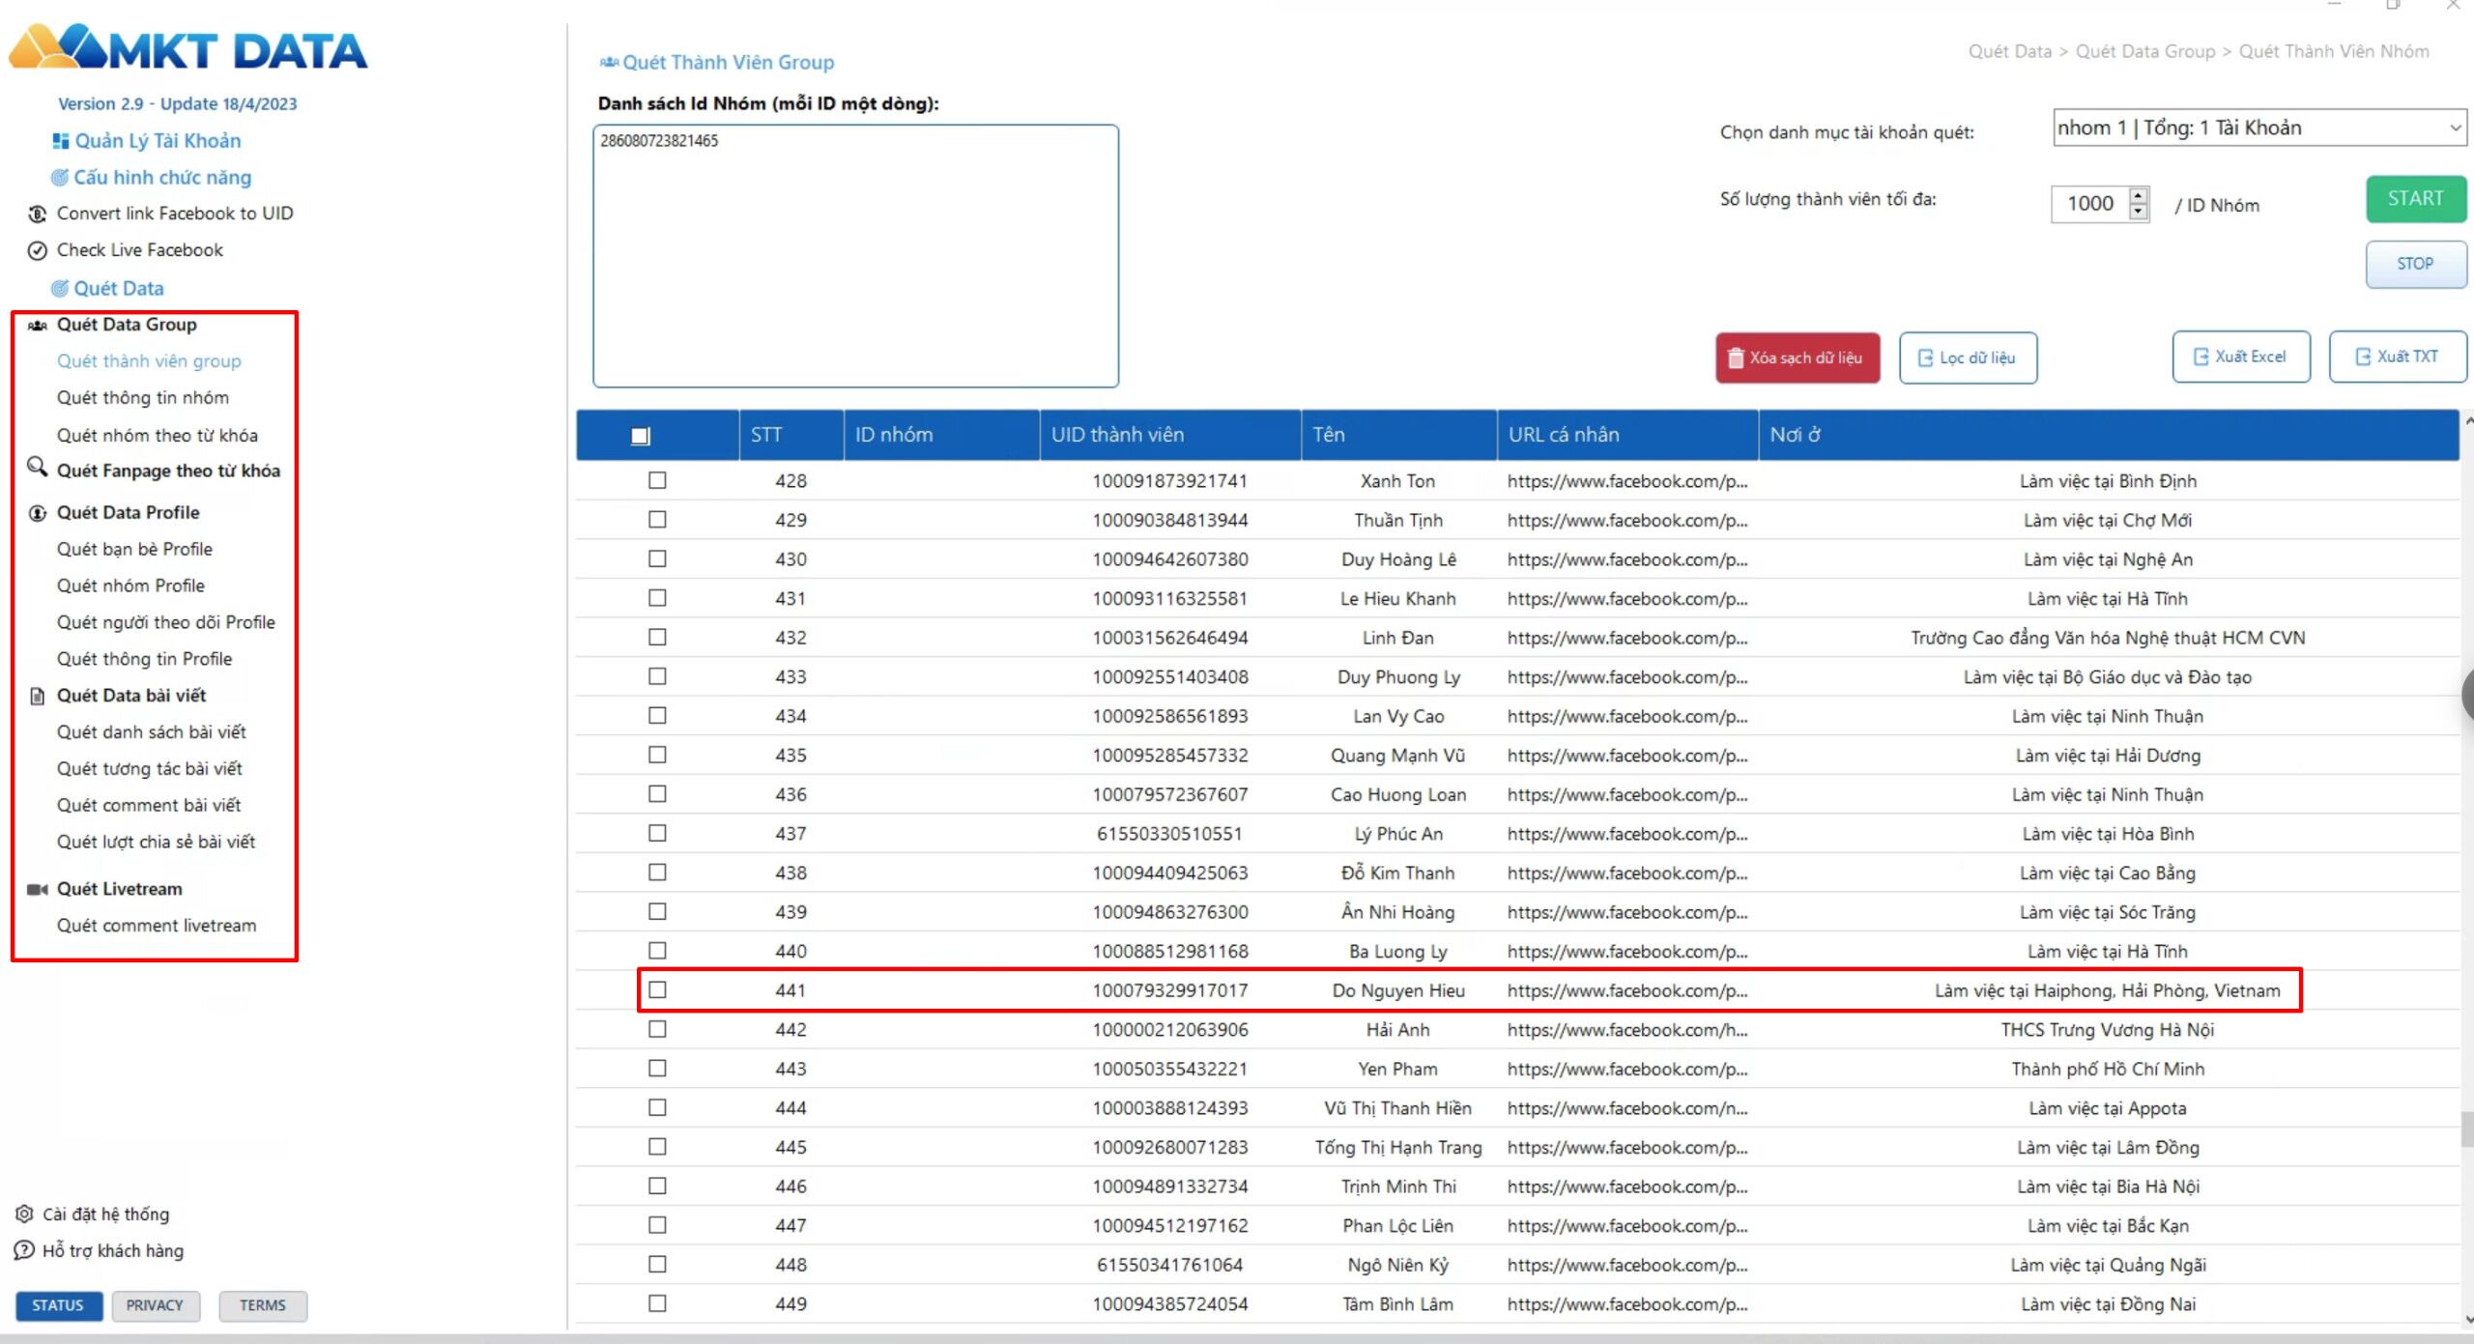Click the scroll down arrow of the table
The width and height of the screenshot is (2474, 1344).
click(x=2468, y=1318)
